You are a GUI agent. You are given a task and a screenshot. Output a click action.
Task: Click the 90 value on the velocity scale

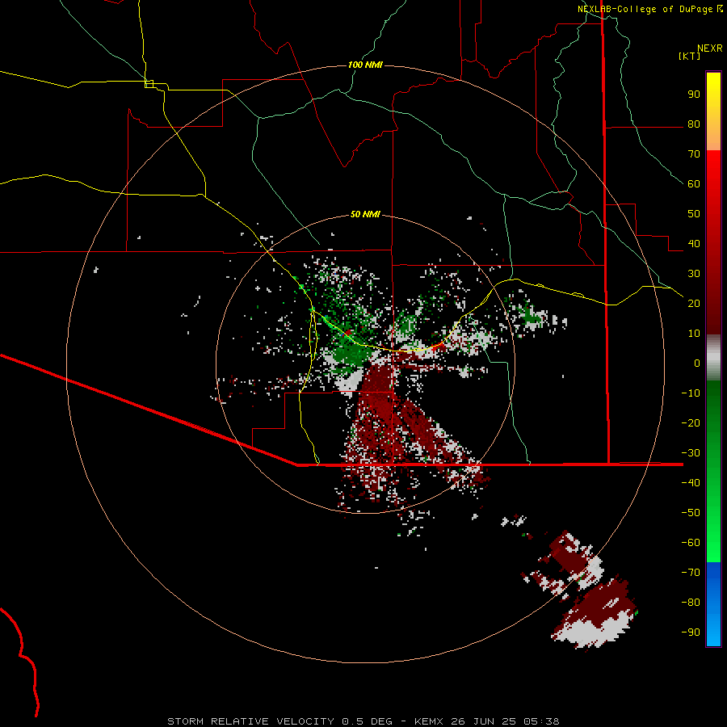(x=694, y=95)
